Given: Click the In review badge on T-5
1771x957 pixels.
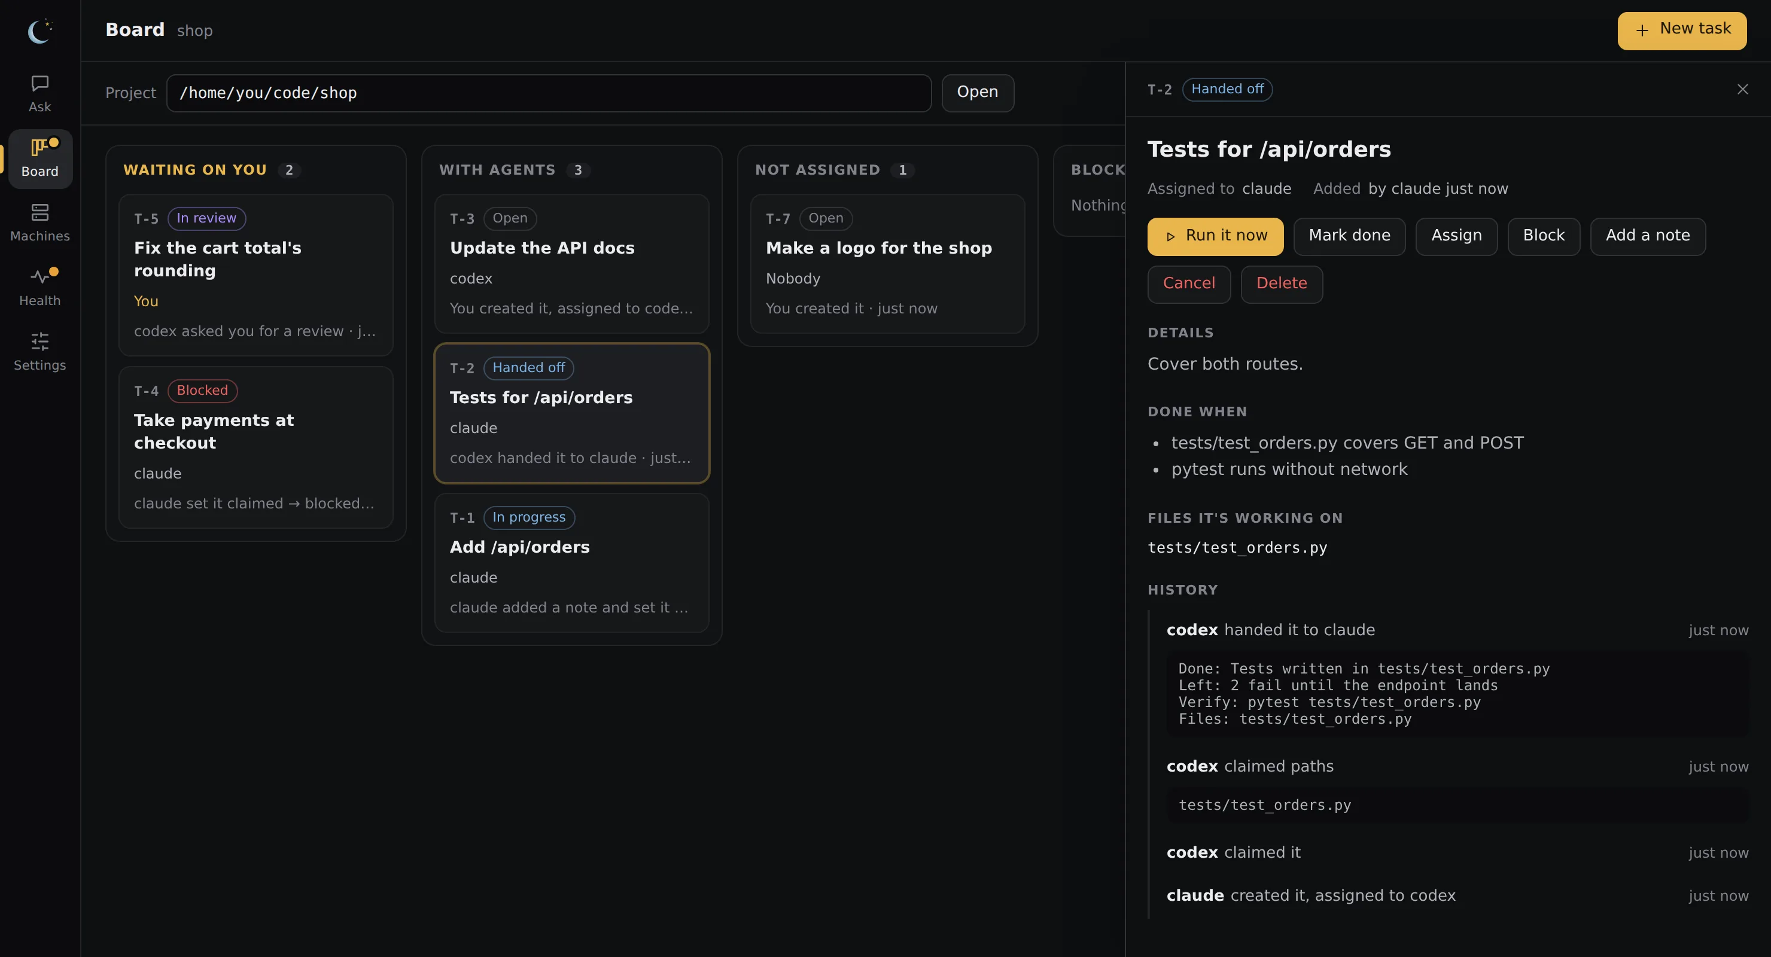Looking at the screenshot, I should tap(206, 219).
